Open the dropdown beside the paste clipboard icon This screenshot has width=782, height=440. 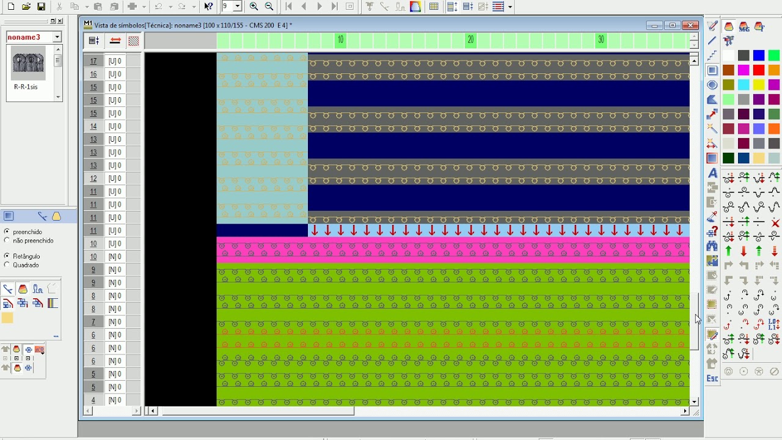87,7
